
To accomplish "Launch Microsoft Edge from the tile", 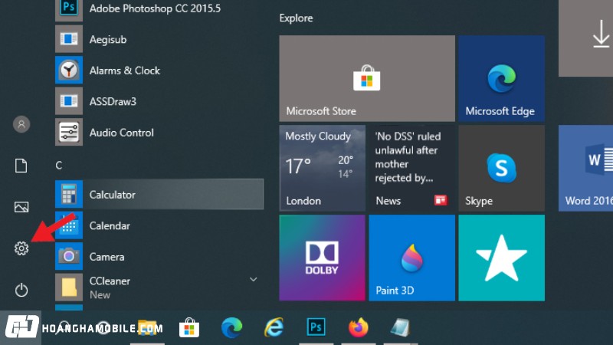I will 501,79.
